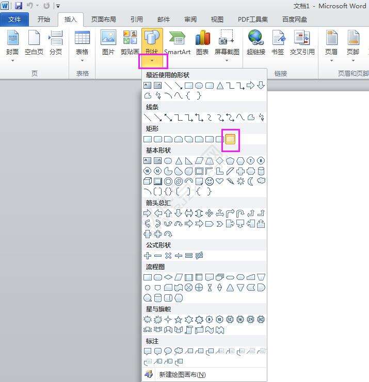Select the 5-point star in 星与旗帜
This screenshot has width=369, height=382.
(178, 320)
